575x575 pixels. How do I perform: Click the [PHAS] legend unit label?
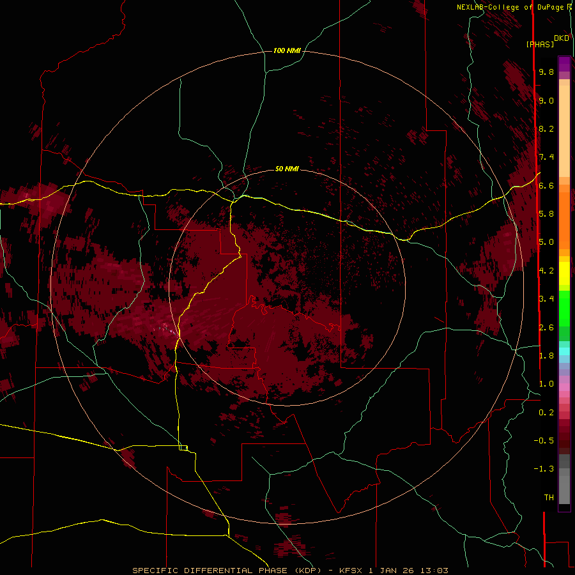pyautogui.click(x=540, y=44)
